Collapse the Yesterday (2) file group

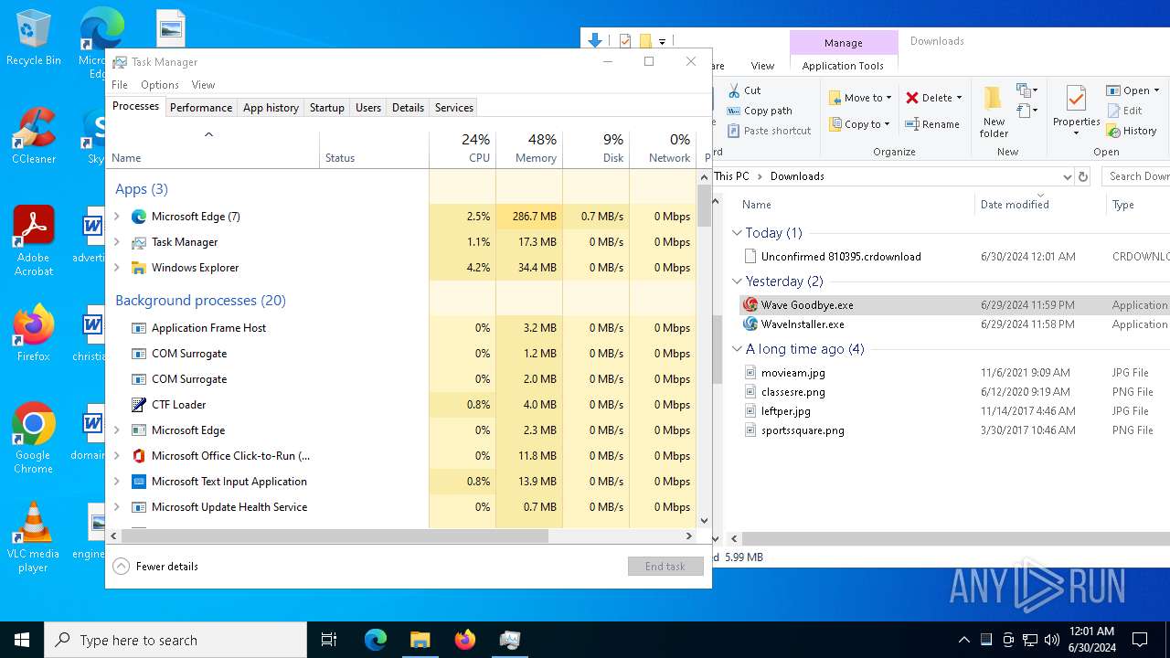point(737,281)
